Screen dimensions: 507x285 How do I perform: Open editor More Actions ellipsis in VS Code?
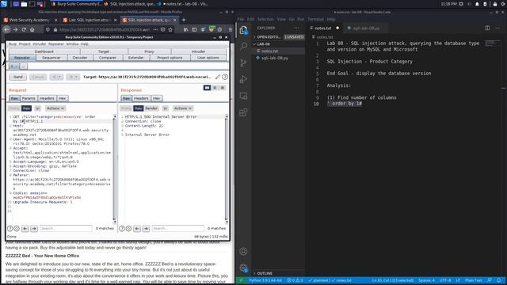click(497, 28)
